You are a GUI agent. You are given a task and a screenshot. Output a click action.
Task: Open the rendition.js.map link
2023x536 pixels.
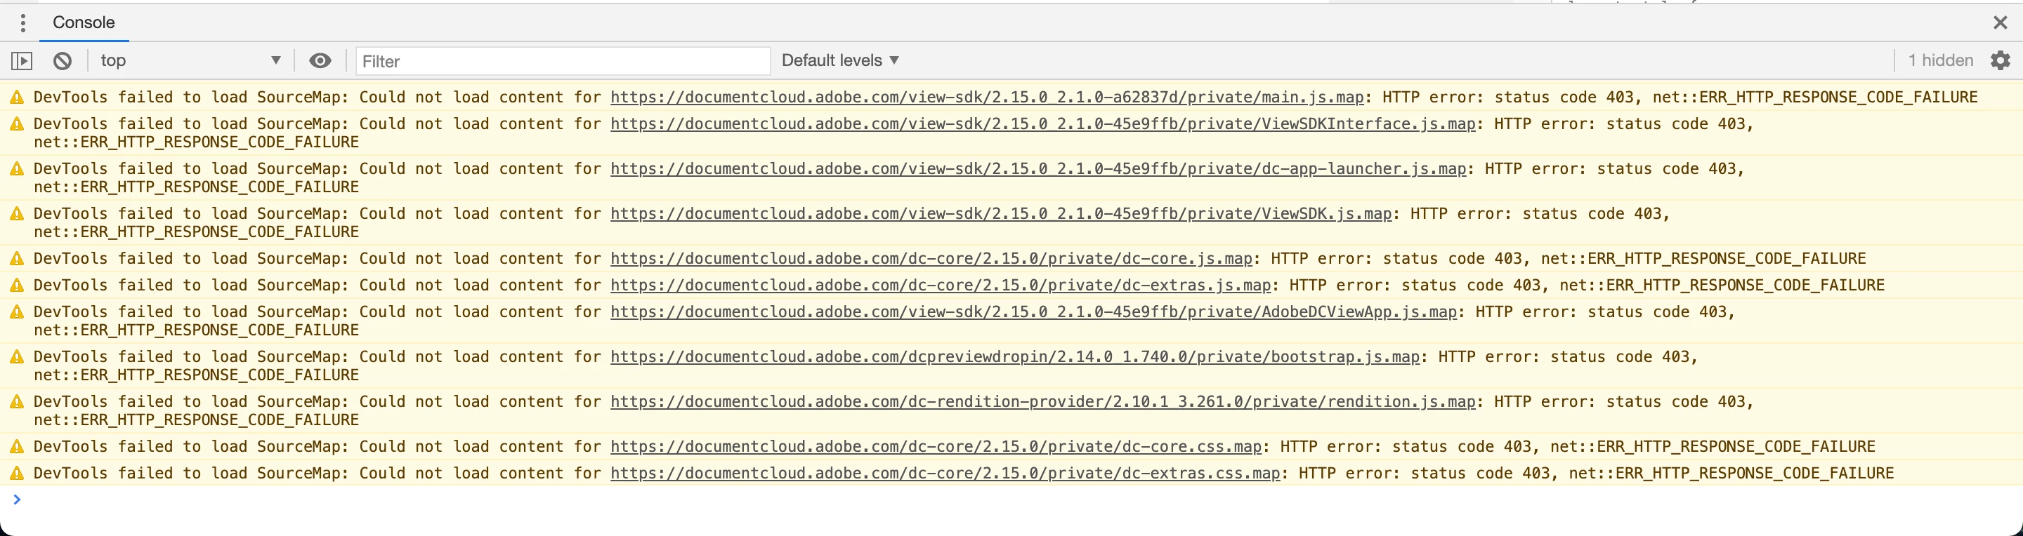[1042, 402]
